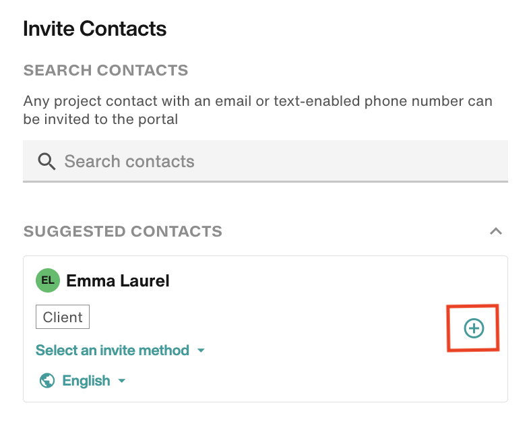
Task: Click the Search contacts placeholder text
Action: coord(129,161)
